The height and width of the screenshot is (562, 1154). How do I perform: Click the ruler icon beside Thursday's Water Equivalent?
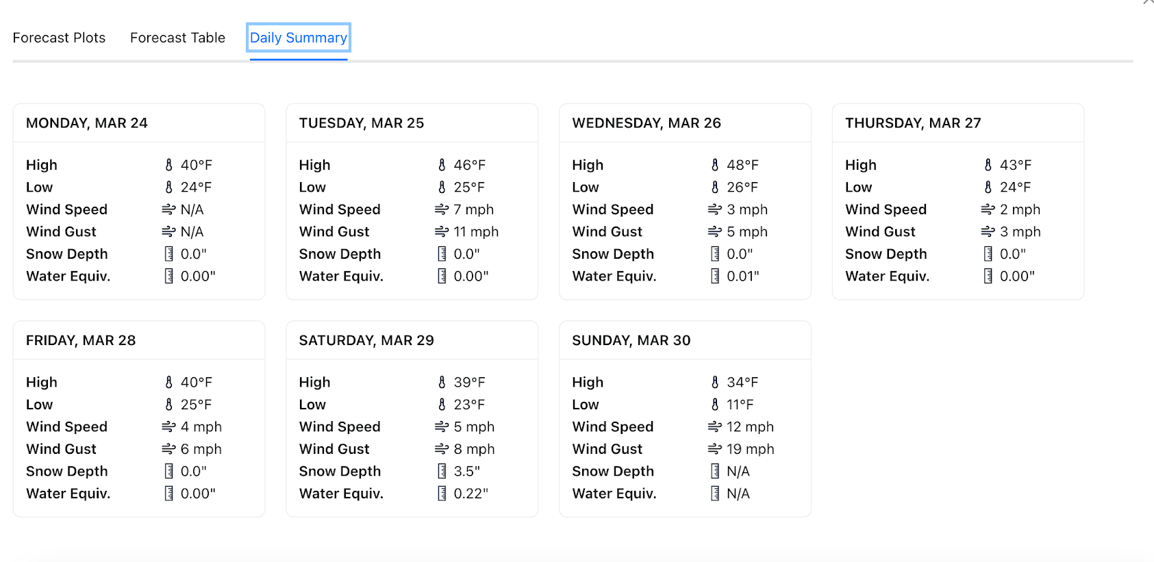(988, 276)
